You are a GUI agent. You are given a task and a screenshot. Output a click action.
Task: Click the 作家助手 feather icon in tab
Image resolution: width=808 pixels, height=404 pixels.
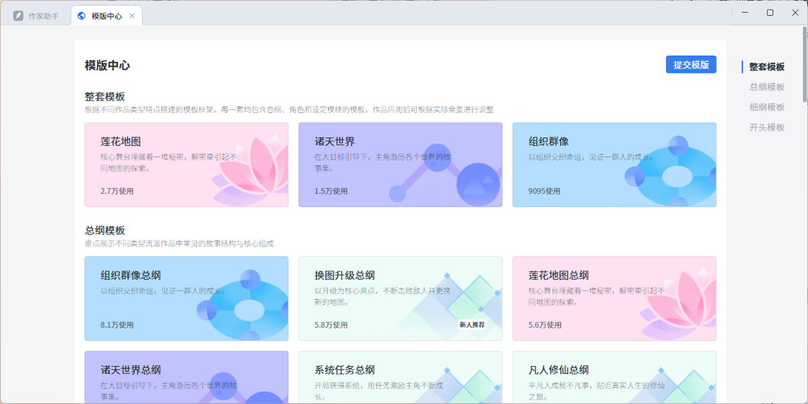pyautogui.click(x=18, y=15)
